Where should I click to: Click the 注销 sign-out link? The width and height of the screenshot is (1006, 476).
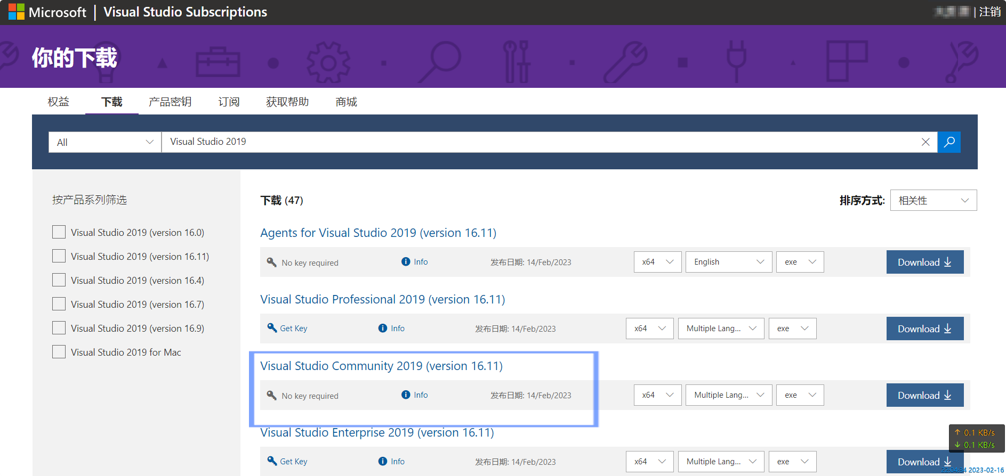990,12
